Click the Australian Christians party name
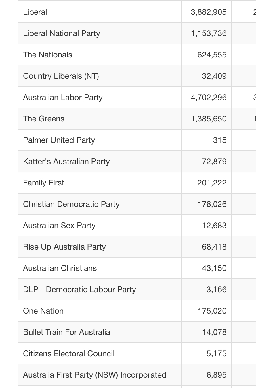The width and height of the screenshot is (256, 388). pyautogui.click(x=60, y=268)
